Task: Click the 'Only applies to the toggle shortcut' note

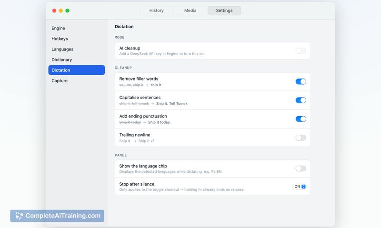Action: [x=182, y=189]
